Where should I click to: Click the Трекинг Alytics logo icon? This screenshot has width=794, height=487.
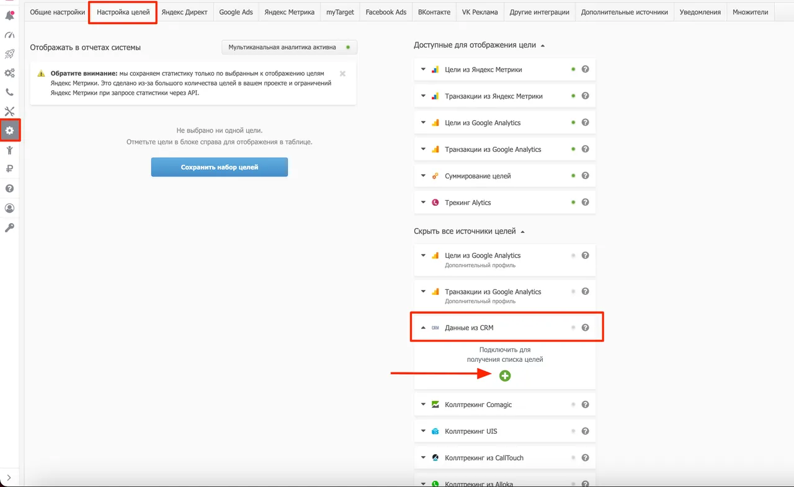(x=435, y=203)
